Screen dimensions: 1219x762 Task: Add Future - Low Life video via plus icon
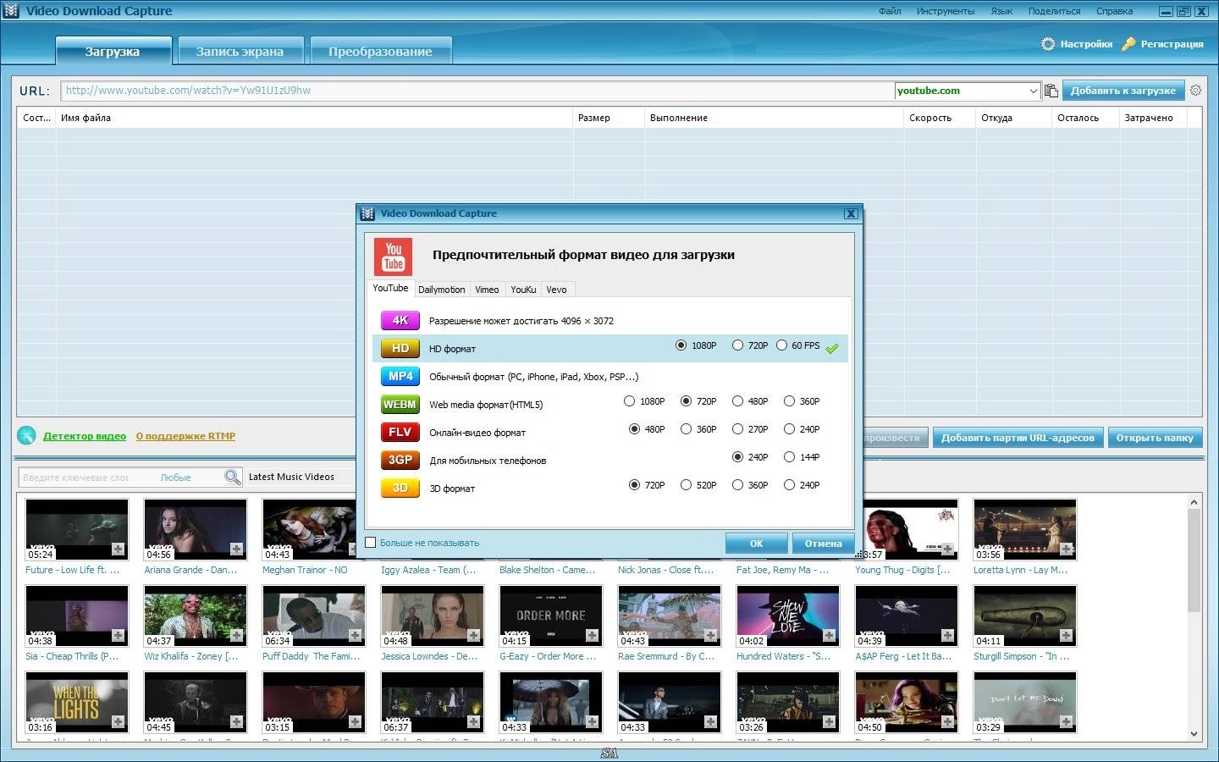118,549
